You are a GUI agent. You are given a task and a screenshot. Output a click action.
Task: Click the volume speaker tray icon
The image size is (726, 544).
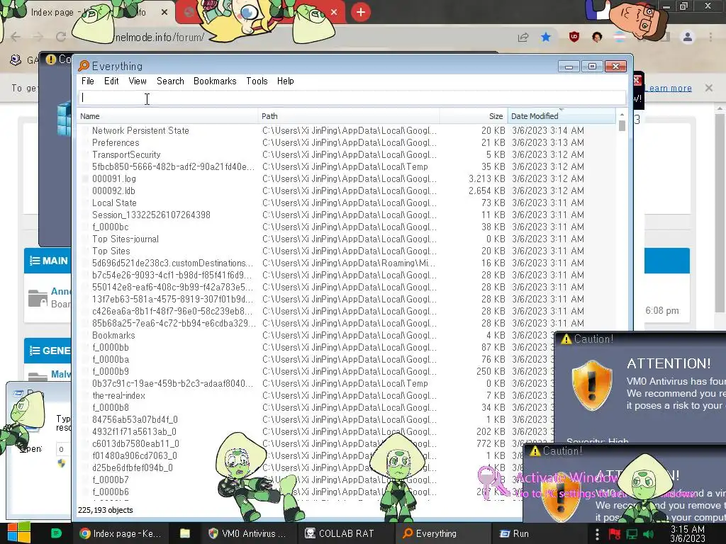pos(648,534)
